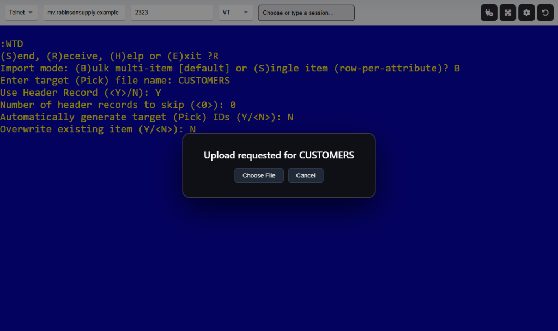Click the 'Automatically generate target (Pick) IDs' line
This screenshot has width=558, height=331.
[147, 117]
